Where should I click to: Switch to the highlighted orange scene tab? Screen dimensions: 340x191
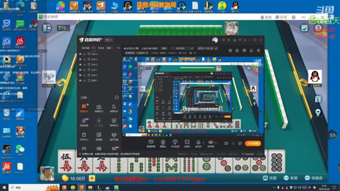[x=93, y=48]
